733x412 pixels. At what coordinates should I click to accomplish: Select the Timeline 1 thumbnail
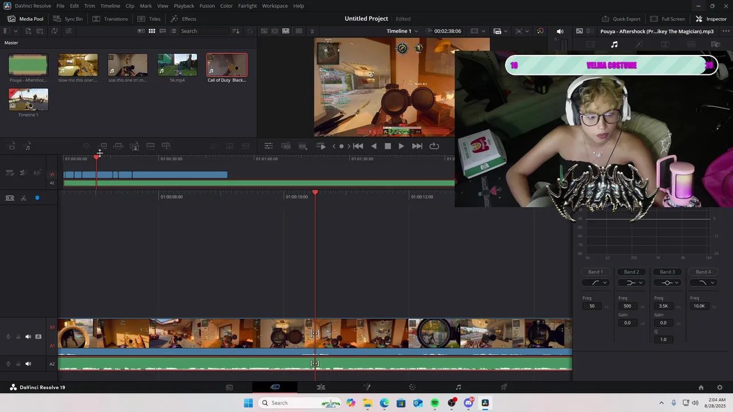(x=28, y=100)
